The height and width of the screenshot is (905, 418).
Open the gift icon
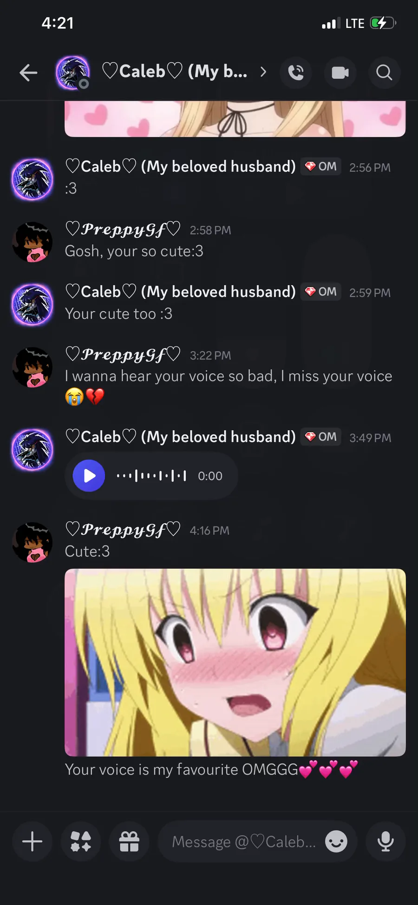click(x=129, y=841)
